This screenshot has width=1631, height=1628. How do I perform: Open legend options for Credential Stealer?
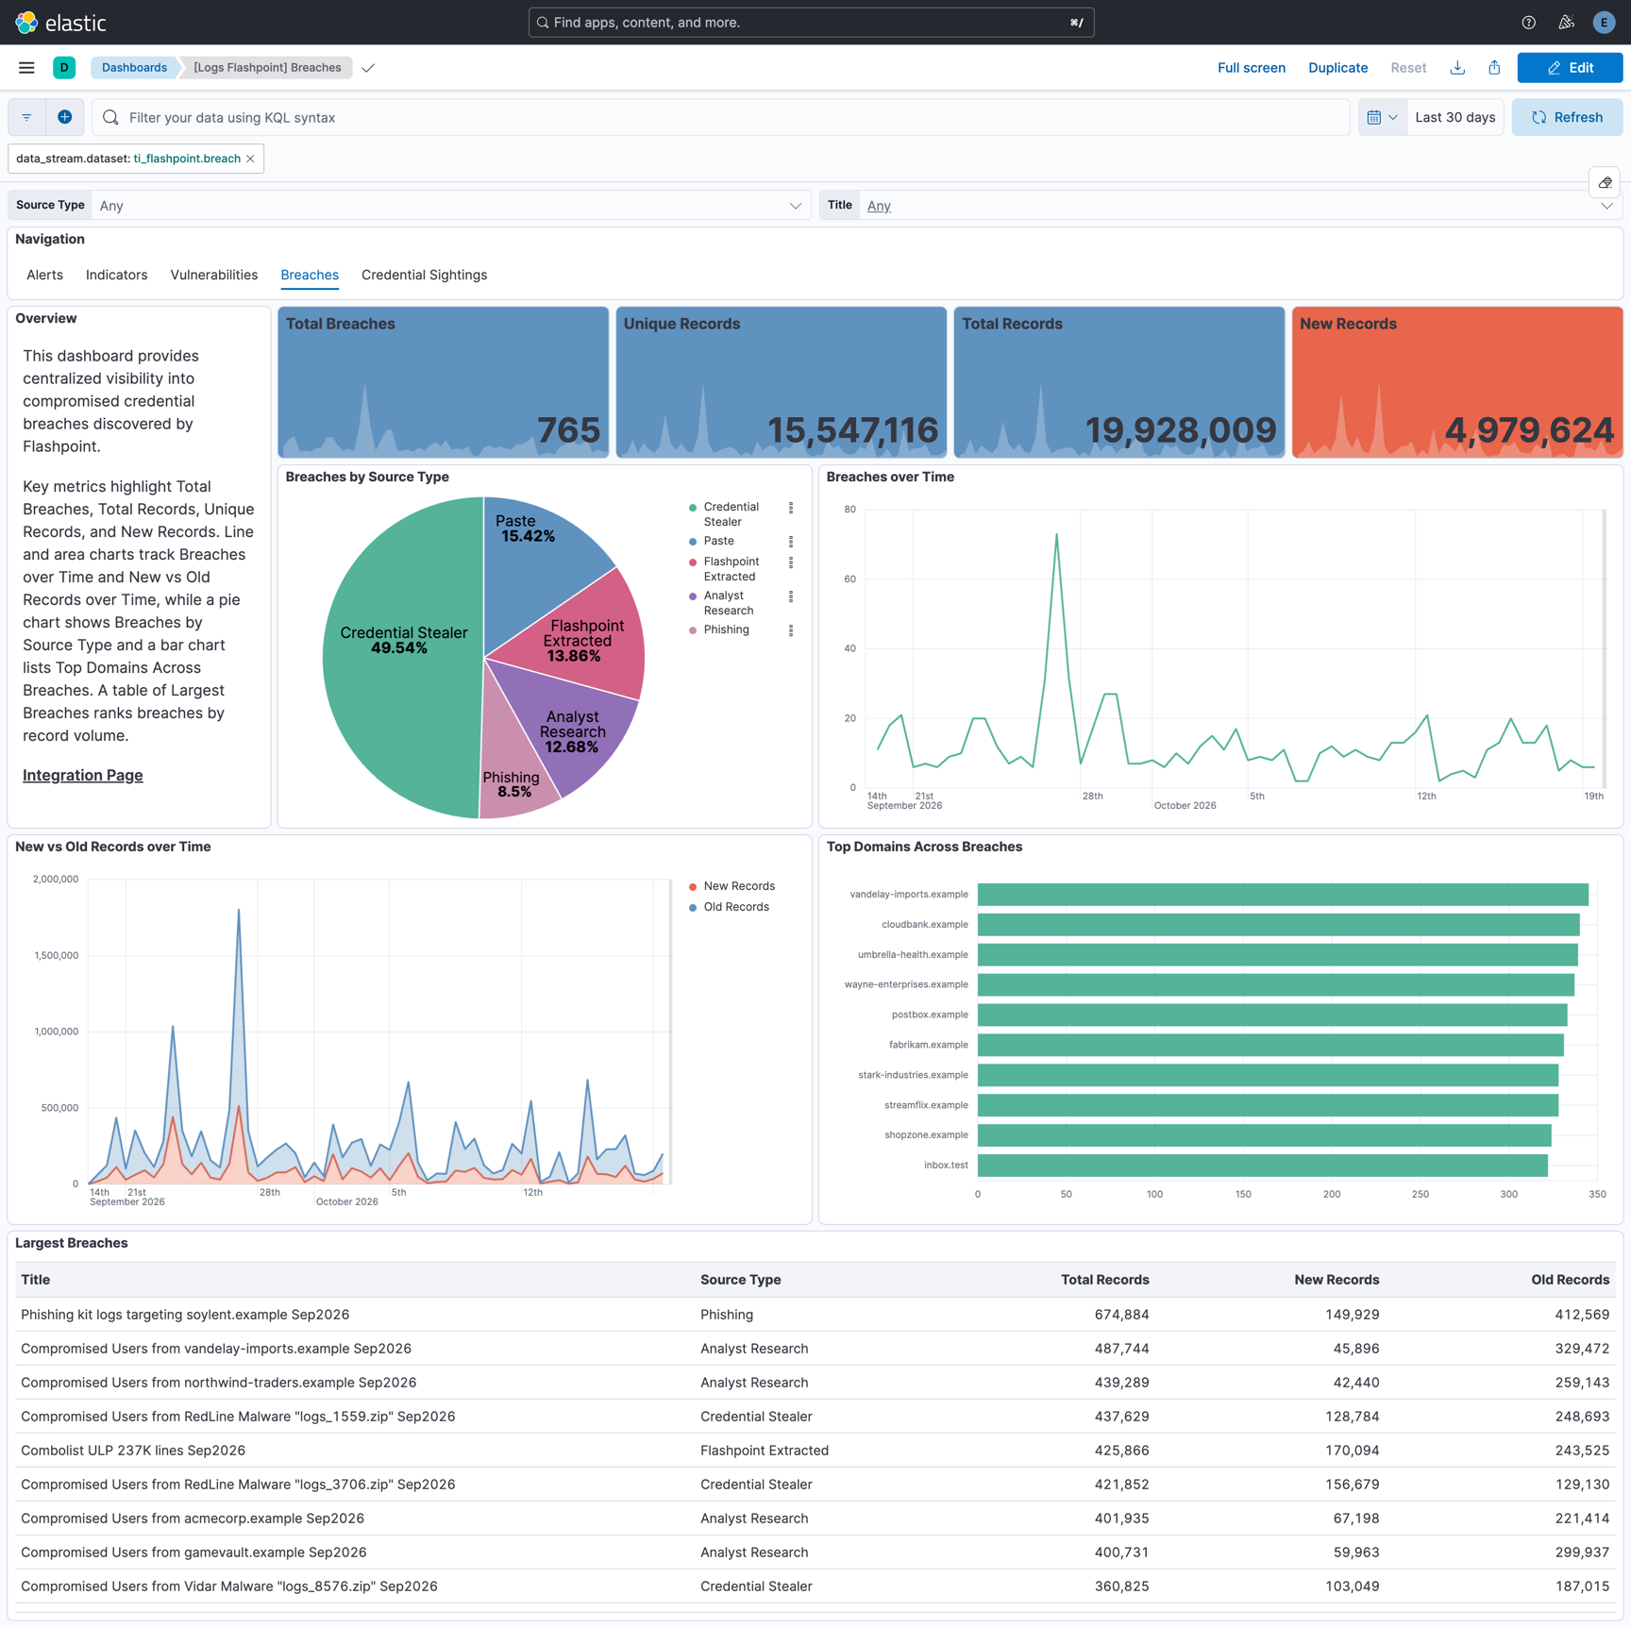coord(791,508)
